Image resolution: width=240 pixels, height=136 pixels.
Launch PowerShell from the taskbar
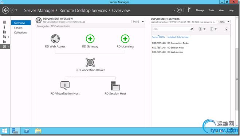pyautogui.click(x=27, y=131)
